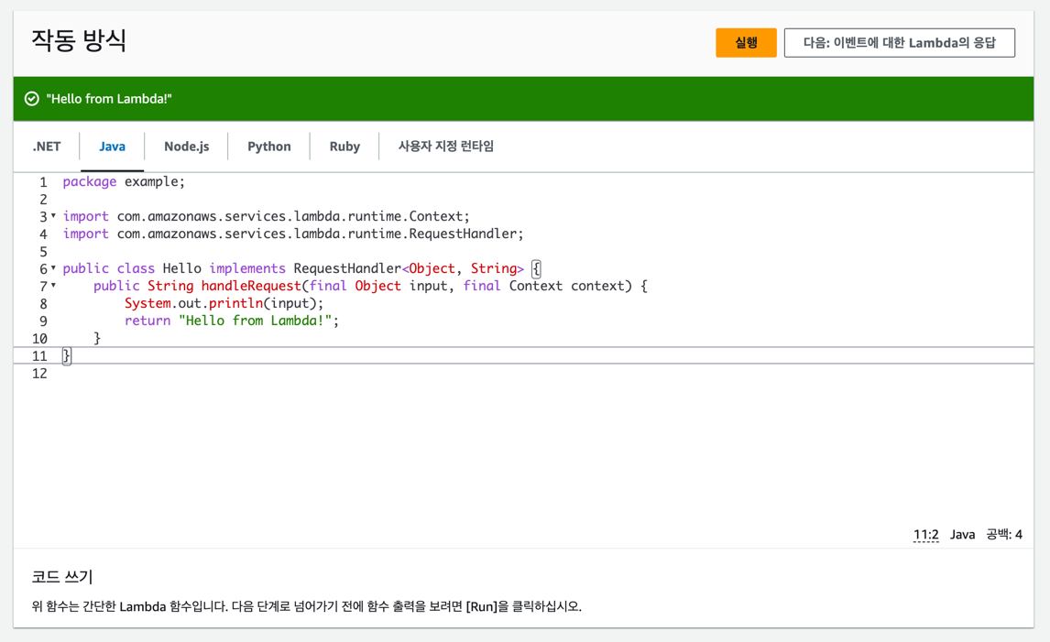Click the closing brace on line 10
1050x642 pixels.
point(97,338)
